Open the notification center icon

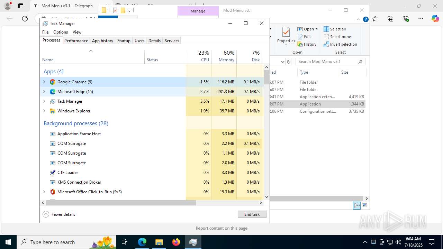432,242
